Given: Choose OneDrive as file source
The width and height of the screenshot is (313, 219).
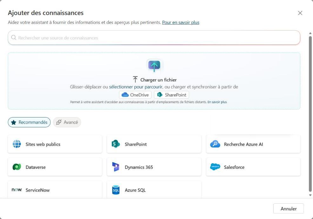Looking at the screenshot, I should pos(135,95).
